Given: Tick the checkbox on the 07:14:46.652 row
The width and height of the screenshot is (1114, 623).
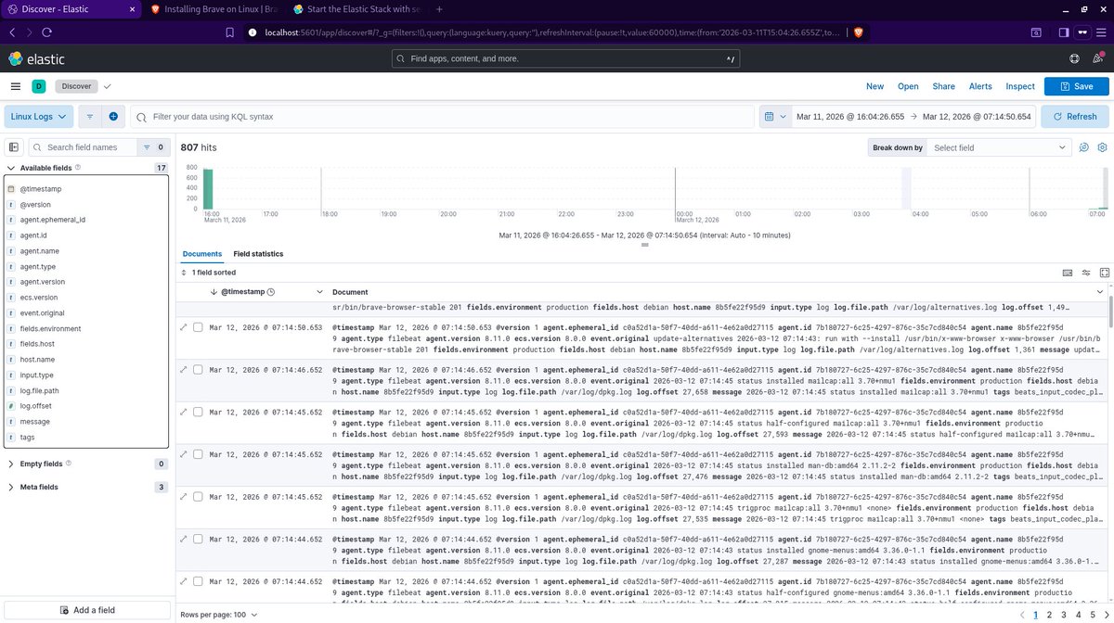Looking at the screenshot, I should click(x=198, y=369).
